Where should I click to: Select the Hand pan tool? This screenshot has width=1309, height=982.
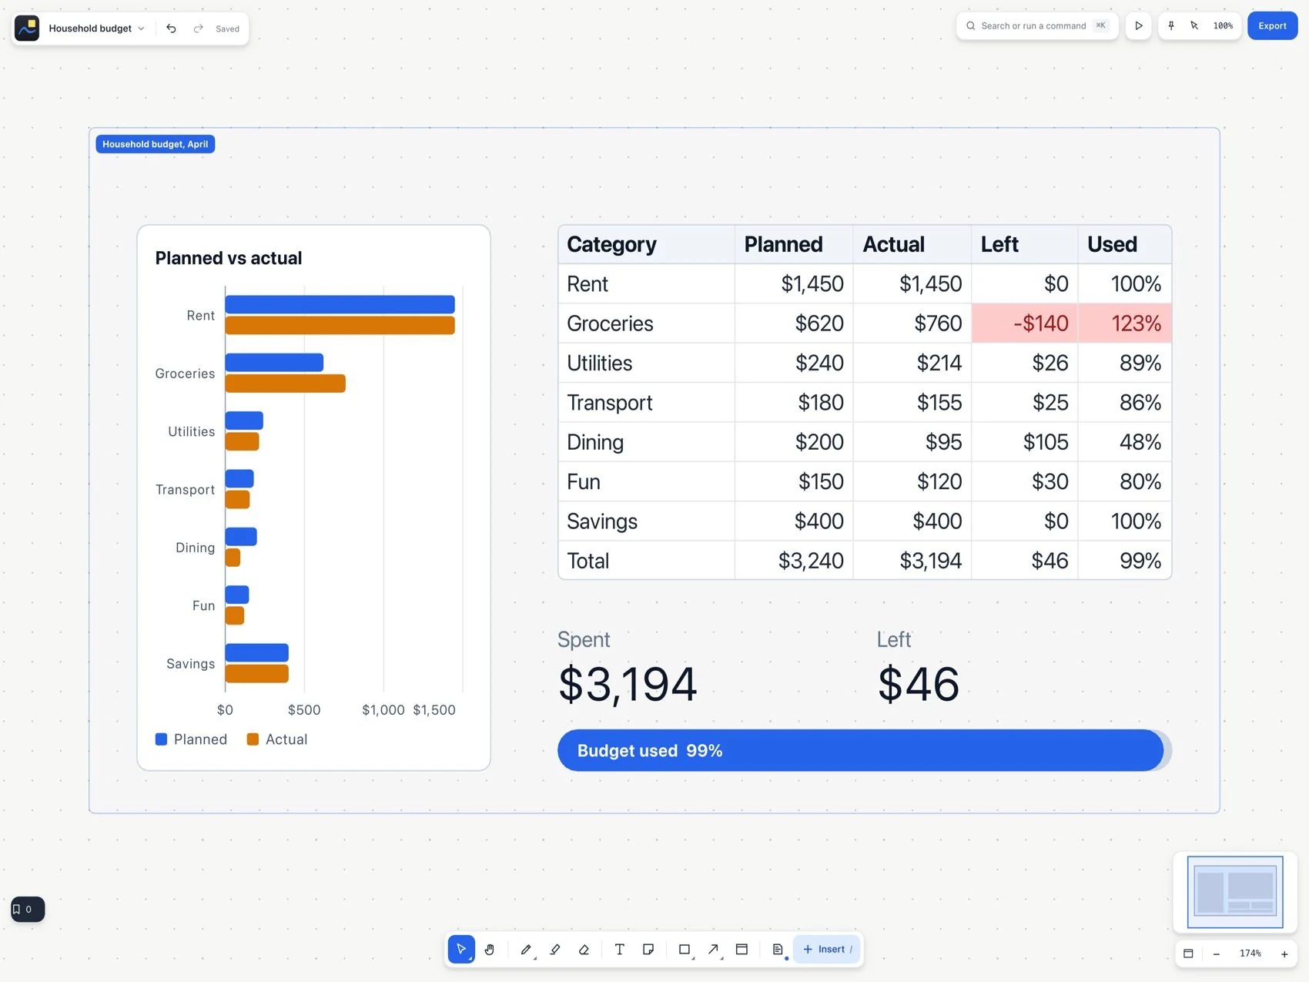click(490, 949)
